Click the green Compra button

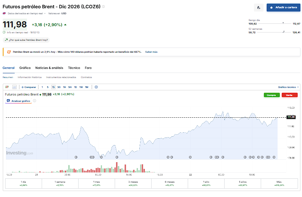click(x=271, y=95)
